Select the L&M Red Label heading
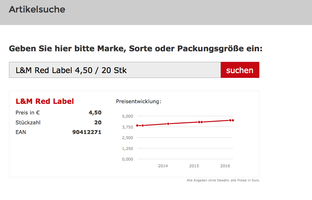This screenshot has width=312, height=200. [45, 101]
